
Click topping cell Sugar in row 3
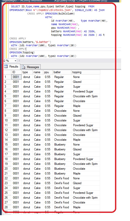click(86, 87)
